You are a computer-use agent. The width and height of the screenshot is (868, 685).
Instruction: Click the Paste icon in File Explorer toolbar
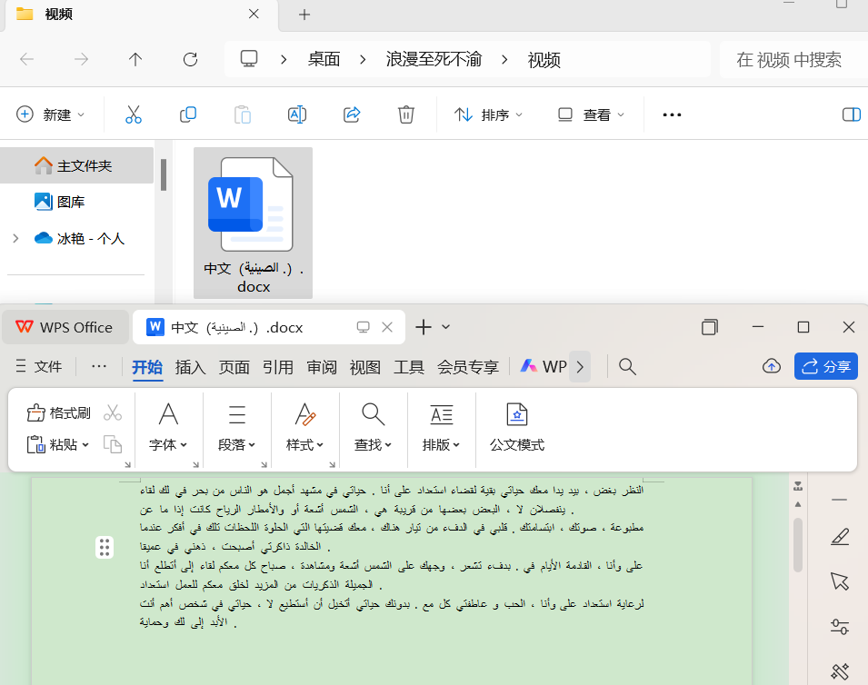tap(243, 114)
